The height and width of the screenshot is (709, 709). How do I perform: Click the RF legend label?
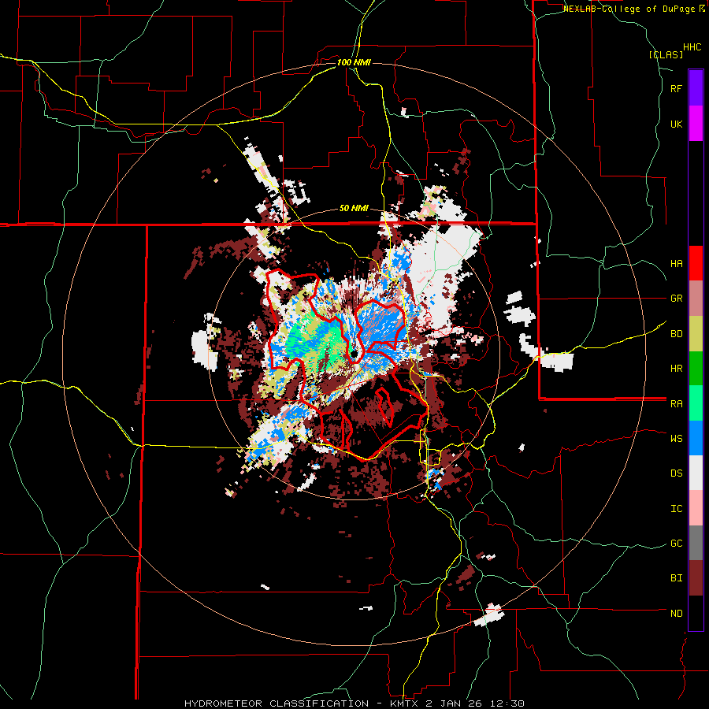point(676,89)
